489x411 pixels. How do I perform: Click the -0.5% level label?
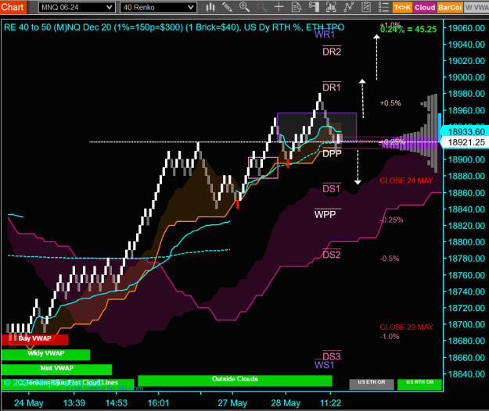point(390,259)
